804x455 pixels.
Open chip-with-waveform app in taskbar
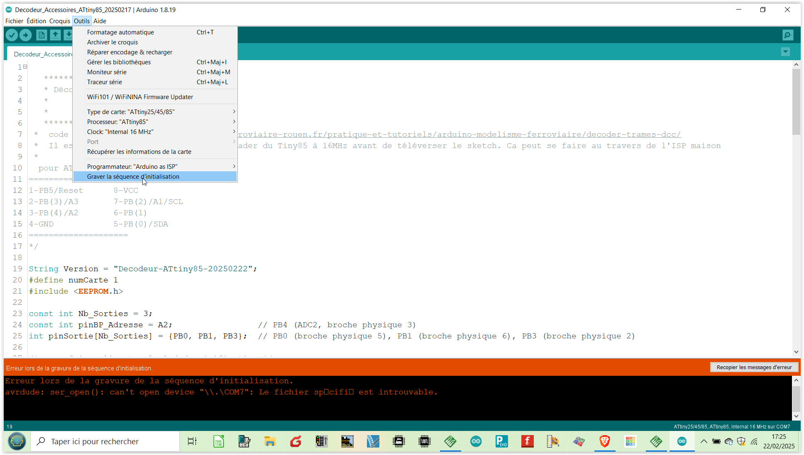coord(424,441)
